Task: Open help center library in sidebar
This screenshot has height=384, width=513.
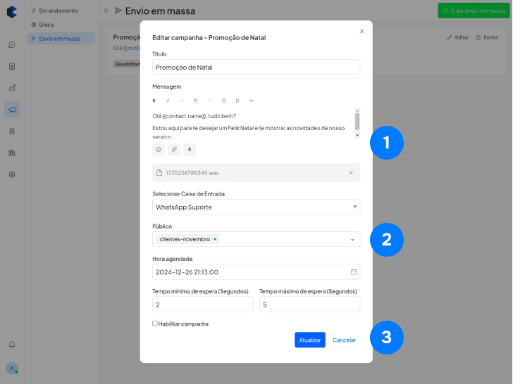Action: [x=12, y=153]
